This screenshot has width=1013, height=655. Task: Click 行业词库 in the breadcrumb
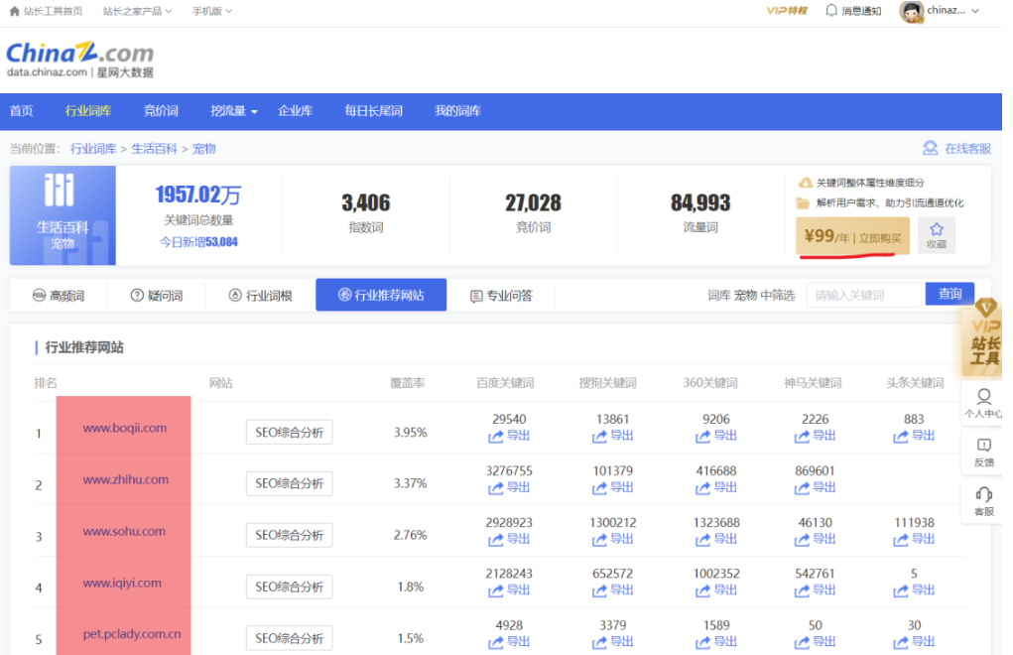click(x=93, y=149)
